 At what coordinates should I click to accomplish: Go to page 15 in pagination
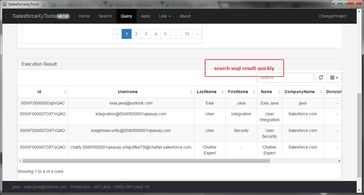pyautogui.click(x=187, y=34)
